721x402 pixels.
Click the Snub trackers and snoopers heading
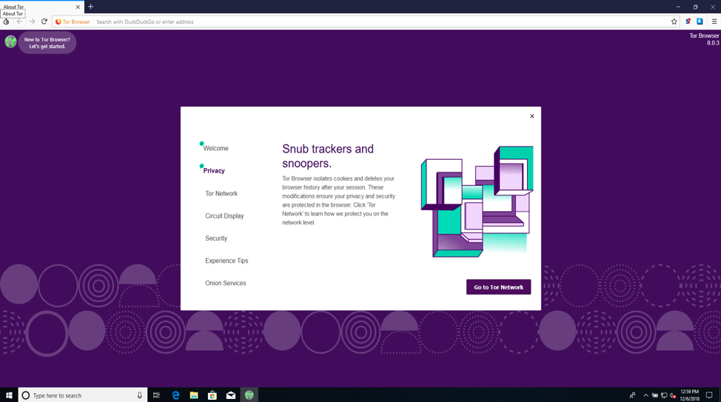click(328, 156)
